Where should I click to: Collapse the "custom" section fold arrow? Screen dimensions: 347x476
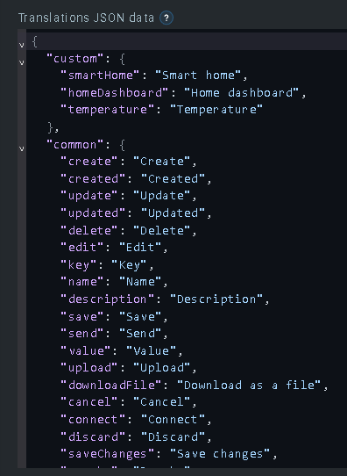pyautogui.click(x=22, y=62)
